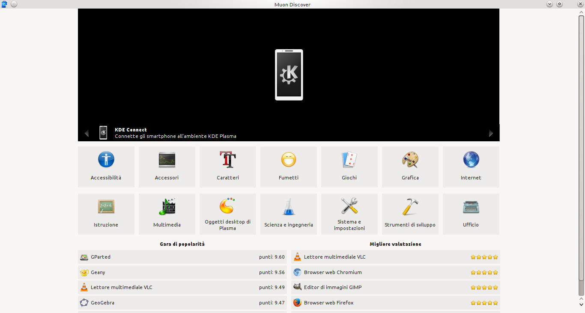
Task: Open the Accessibilità category icon
Action: [106, 160]
